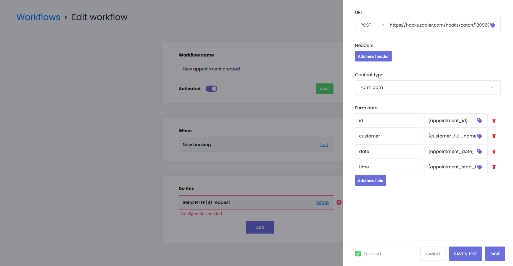Remove the Send HTTP(S) request action
The width and height of the screenshot is (513, 266).
pyautogui.click(x=339, y=202)
